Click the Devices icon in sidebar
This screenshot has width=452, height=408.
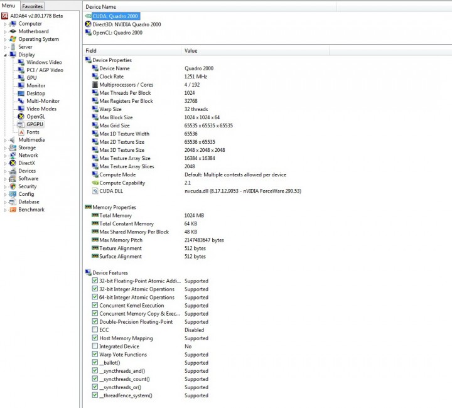tap(13, 171)
